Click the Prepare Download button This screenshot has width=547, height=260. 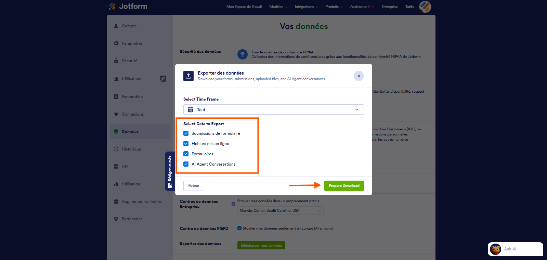tap(344, 185)
